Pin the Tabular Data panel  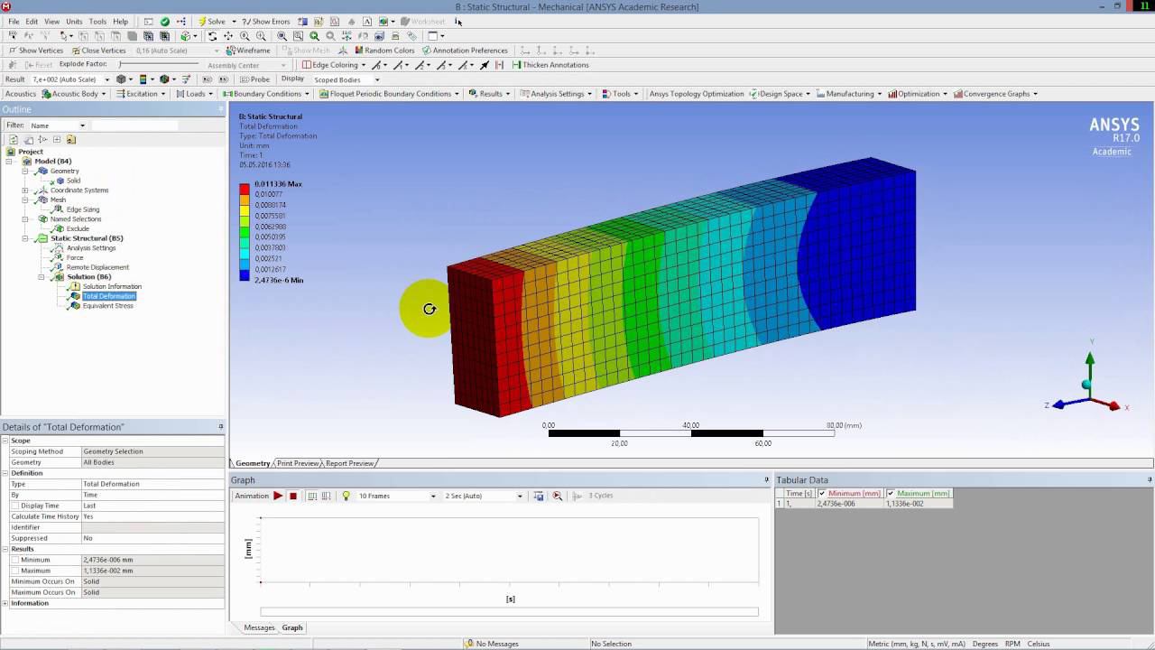1150,480
